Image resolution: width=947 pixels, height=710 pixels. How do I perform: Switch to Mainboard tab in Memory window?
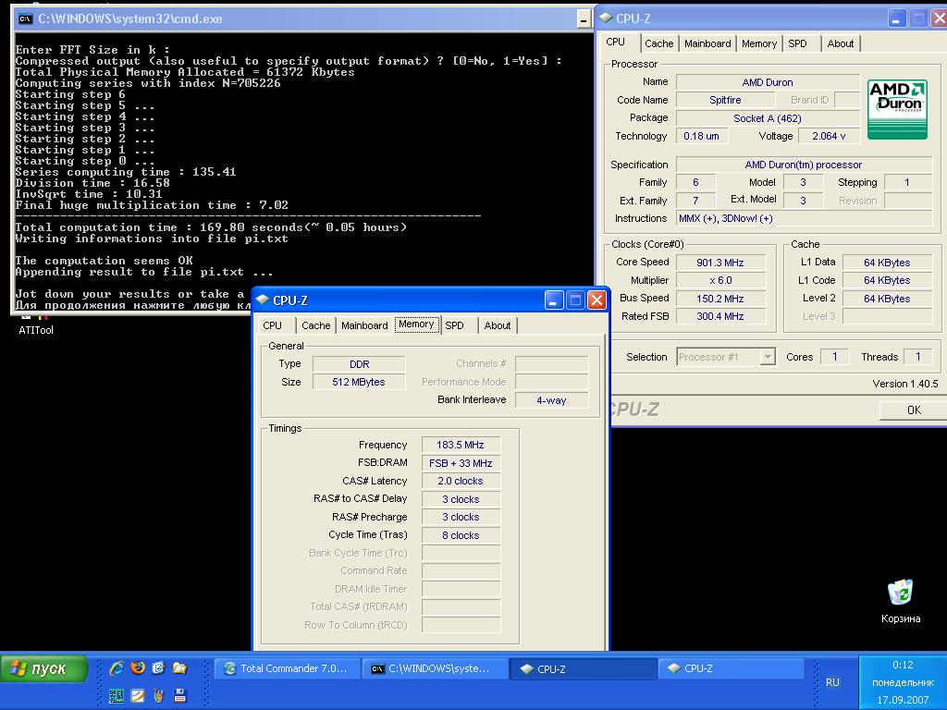pyautogui.click(x=364, y=325)
